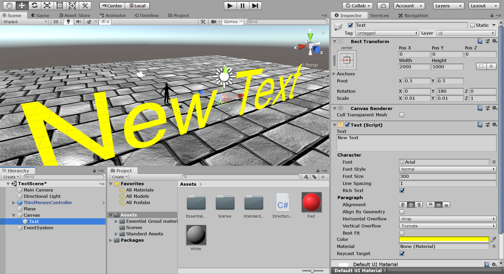The width and height of the screenshot is (504, 274).
Task: Enable Align By Geometry
Action: pos(402,212)
